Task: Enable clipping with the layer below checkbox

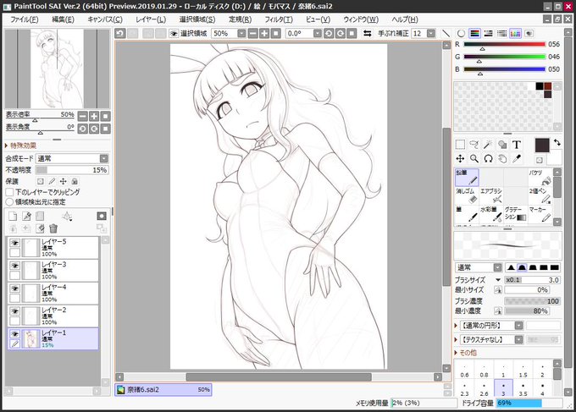Action: coord(9,192)
